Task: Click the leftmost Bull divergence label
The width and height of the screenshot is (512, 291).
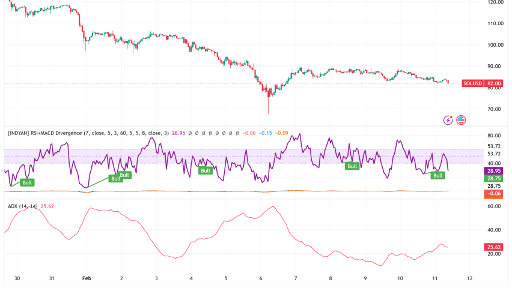Action: tap(27, 182)
